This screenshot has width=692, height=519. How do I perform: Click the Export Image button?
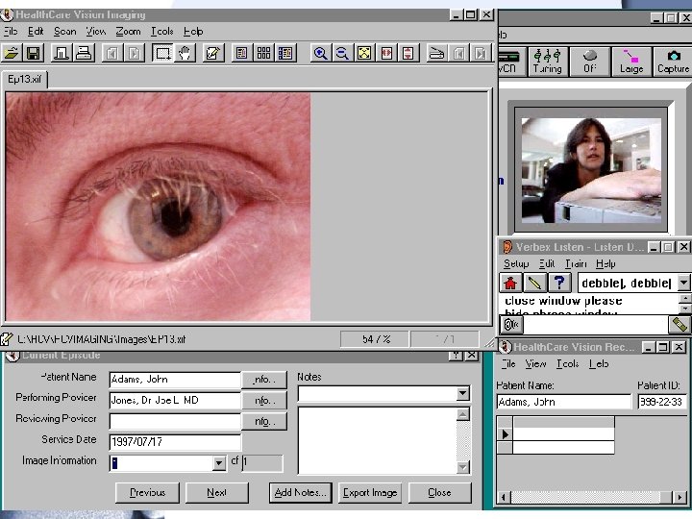[370, 492]
